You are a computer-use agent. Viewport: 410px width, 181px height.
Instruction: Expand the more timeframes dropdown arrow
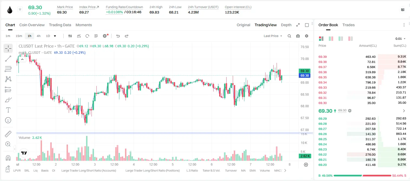tap(55, 36)
